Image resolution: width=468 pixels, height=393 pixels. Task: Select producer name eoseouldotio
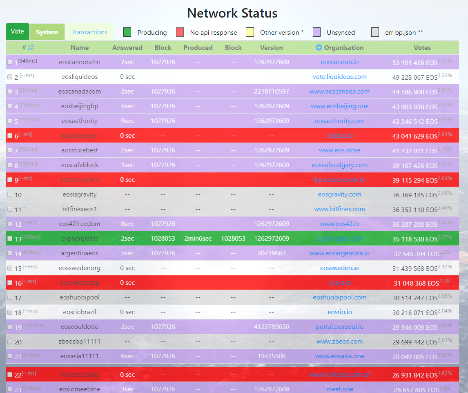click(x=80, y=327)
